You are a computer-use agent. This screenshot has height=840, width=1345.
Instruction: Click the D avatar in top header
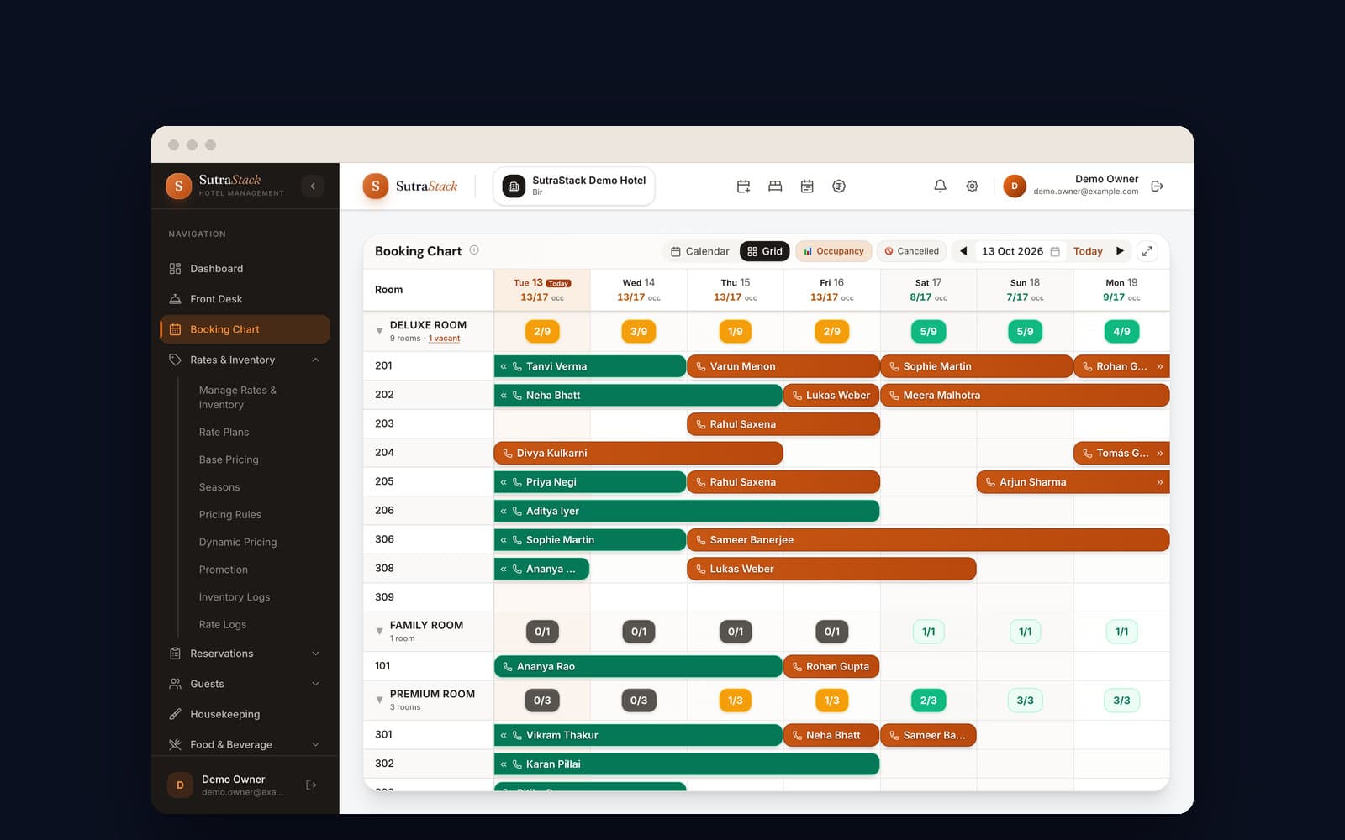tap(1015, 186)
